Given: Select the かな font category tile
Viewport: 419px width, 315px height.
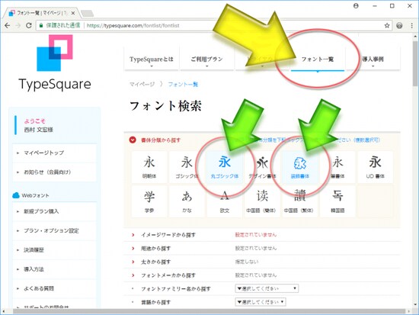Looking at the screenshot, I should coord(187,201).
